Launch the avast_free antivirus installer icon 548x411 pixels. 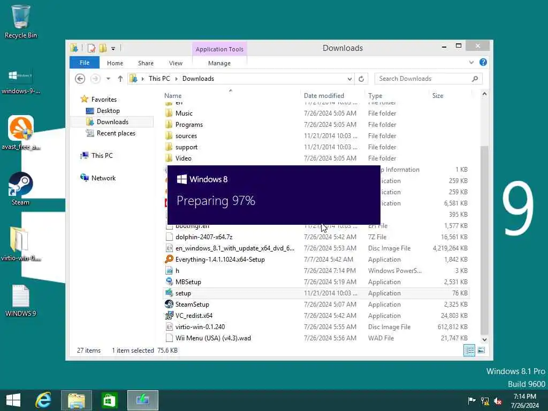coord(21,133)
